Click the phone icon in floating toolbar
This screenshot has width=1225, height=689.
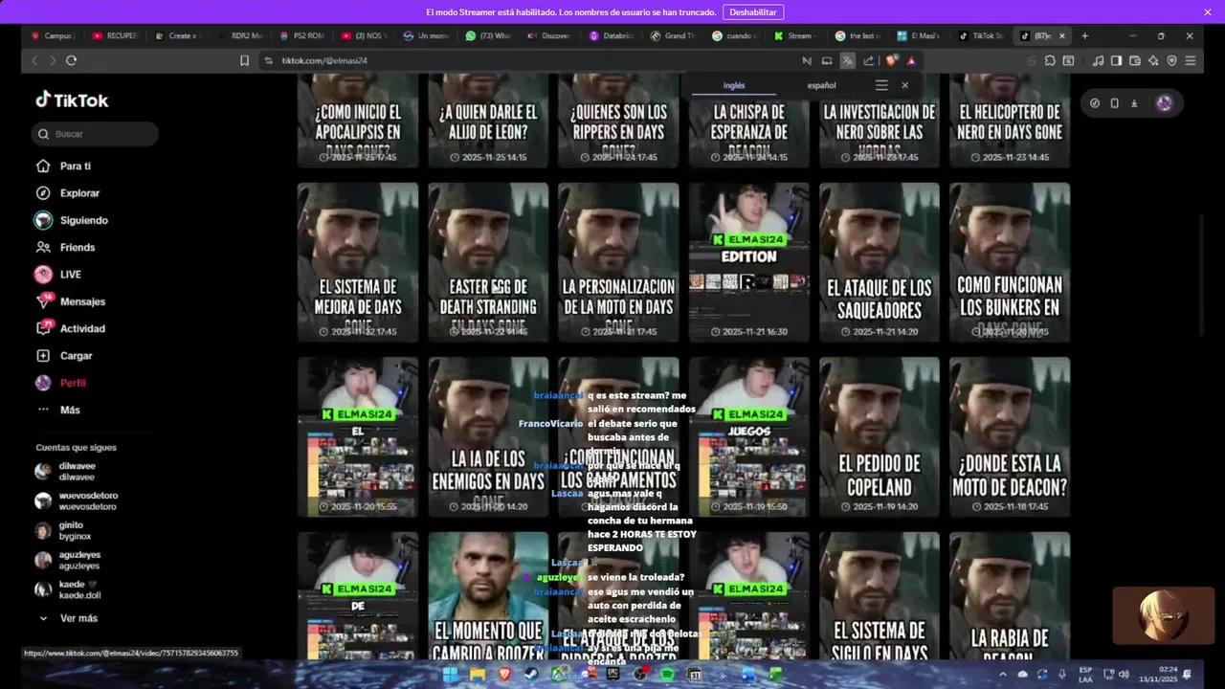coord(1114,103)
